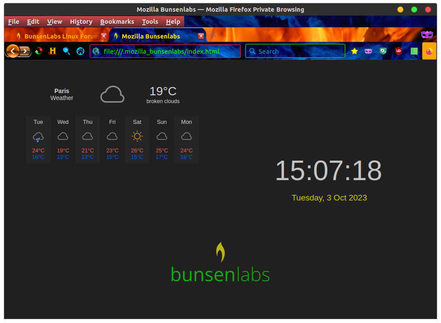The height and width of the screenshot is (323, 441).
Task: Click the green square extension icon
Action: pyautogui.click(x=414, y=51)
